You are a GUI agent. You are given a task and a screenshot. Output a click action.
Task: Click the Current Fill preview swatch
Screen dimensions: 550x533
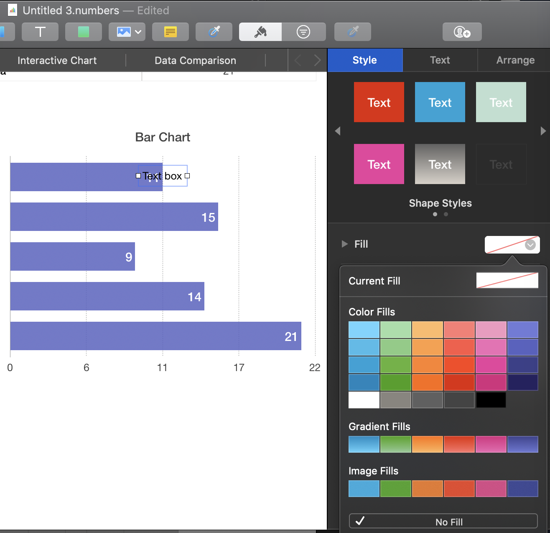pos(507,280)
